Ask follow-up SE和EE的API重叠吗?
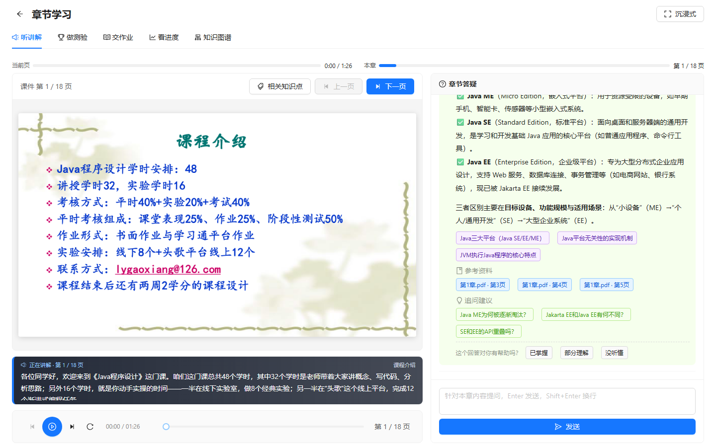The width and height of the screenshot is (716, 447). point(489,331)
